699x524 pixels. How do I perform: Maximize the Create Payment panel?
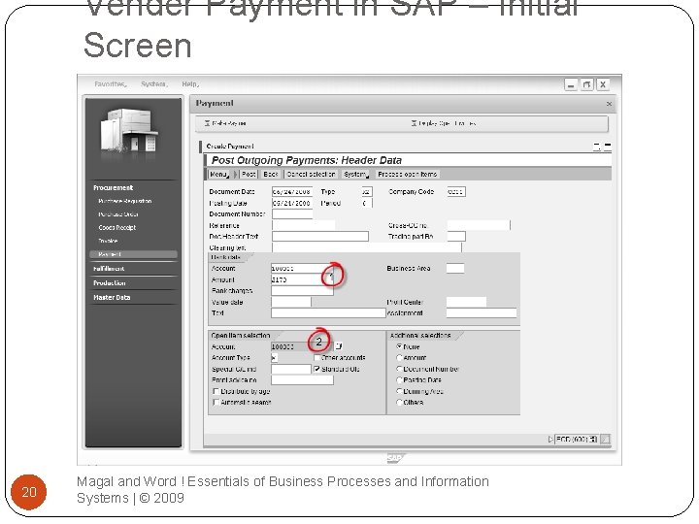pos(607,147)
